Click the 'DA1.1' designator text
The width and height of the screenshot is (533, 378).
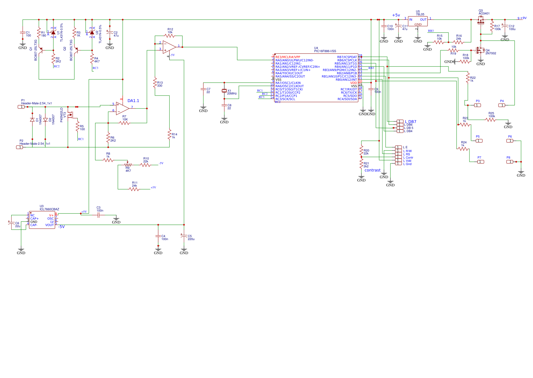[x=133, y=101]
